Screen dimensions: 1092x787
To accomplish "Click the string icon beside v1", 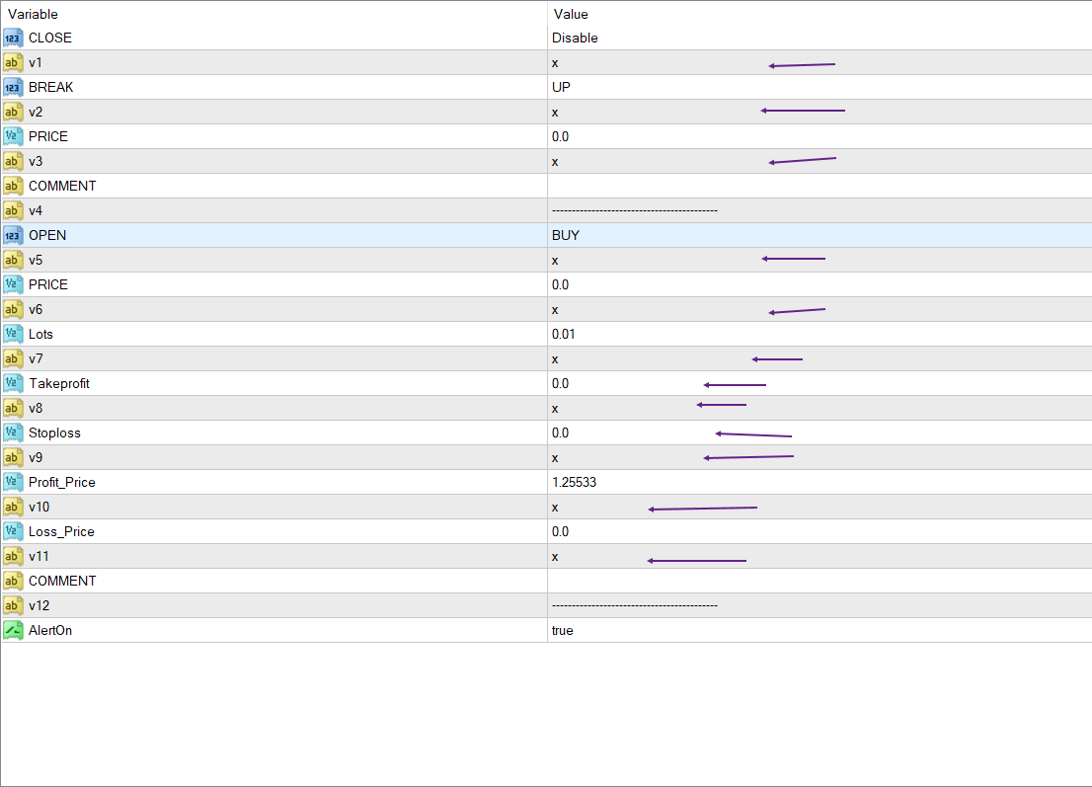I will [13, 62].
